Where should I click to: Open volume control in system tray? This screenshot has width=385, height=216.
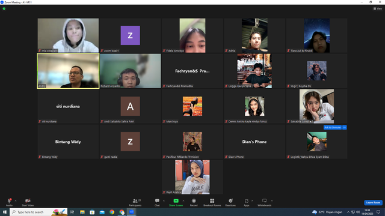coord(358,212)
